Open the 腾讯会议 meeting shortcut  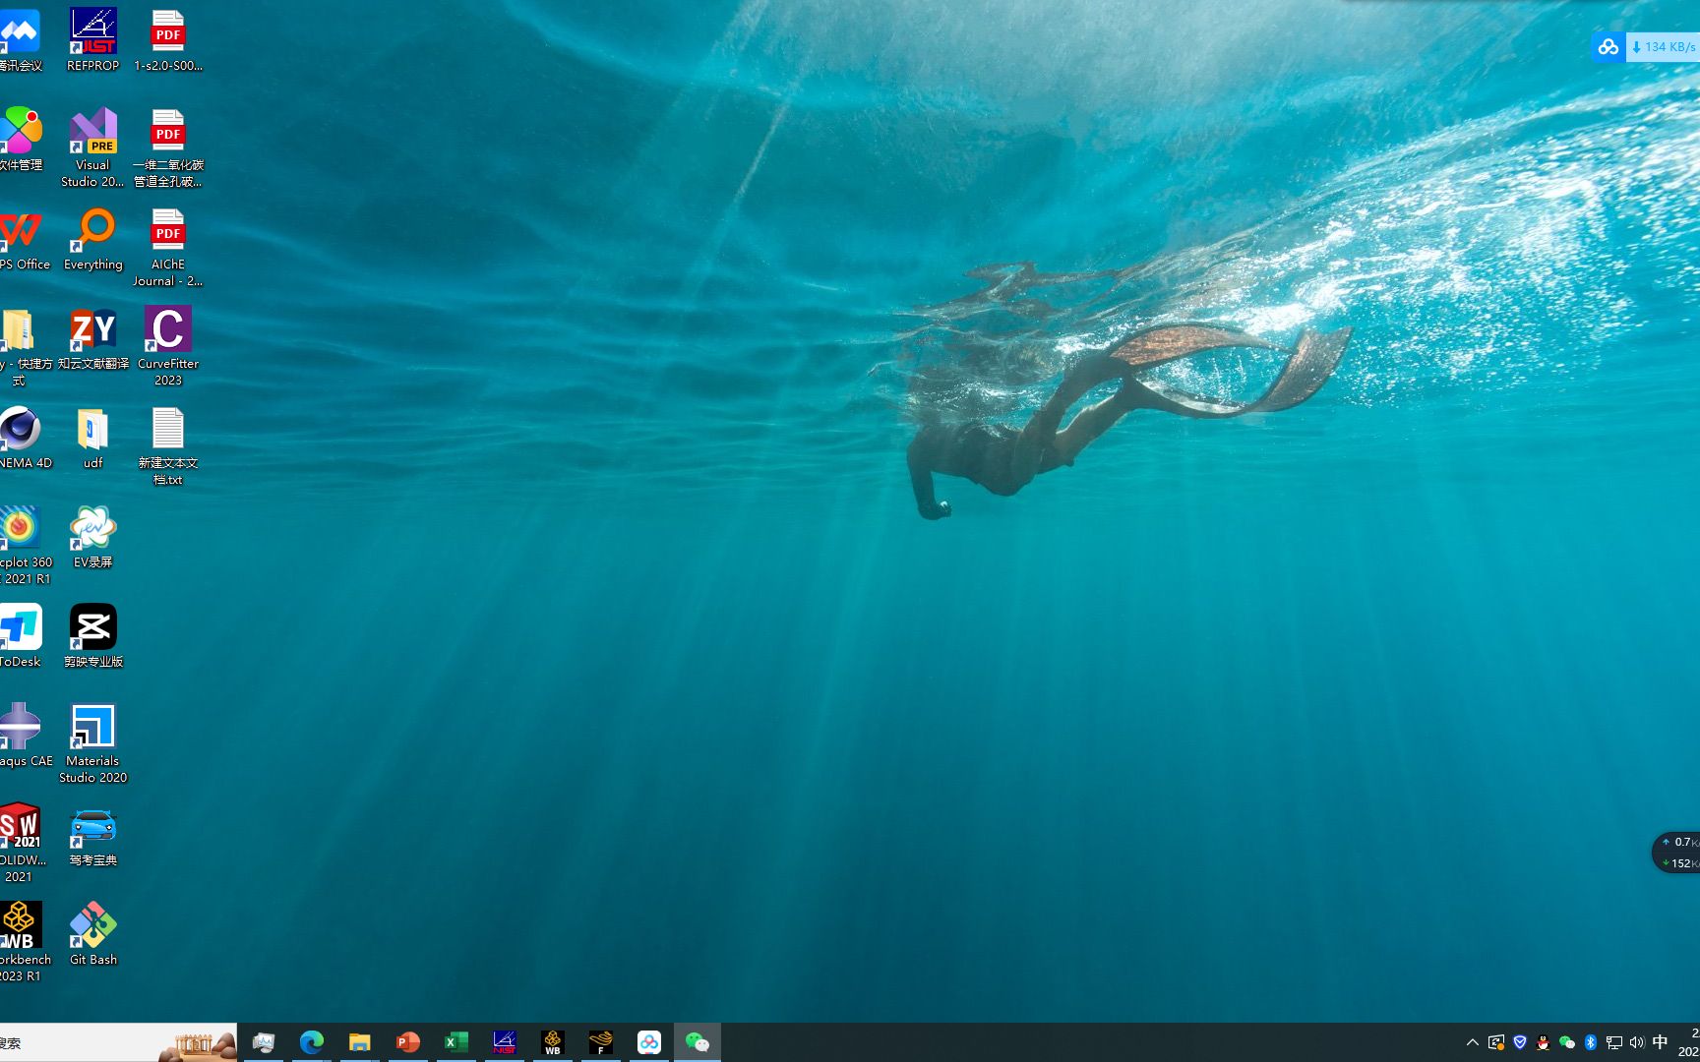pos(21,40)
